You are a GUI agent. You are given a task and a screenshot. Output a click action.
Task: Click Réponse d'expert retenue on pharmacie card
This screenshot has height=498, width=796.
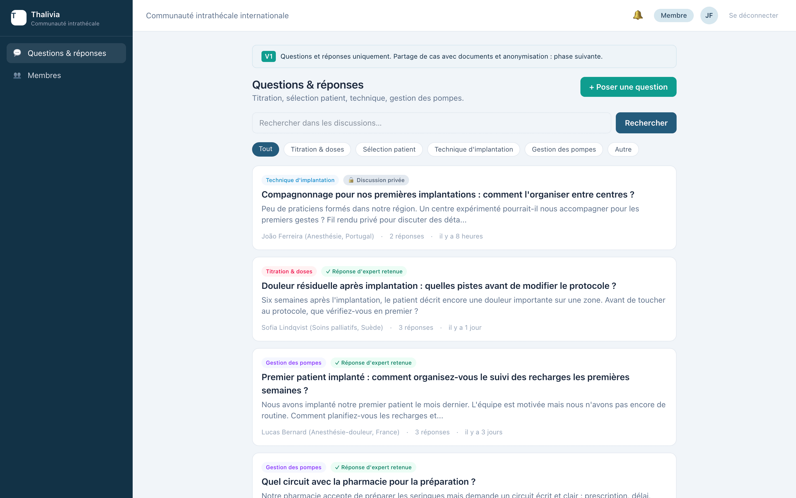[x=373, y=467]
